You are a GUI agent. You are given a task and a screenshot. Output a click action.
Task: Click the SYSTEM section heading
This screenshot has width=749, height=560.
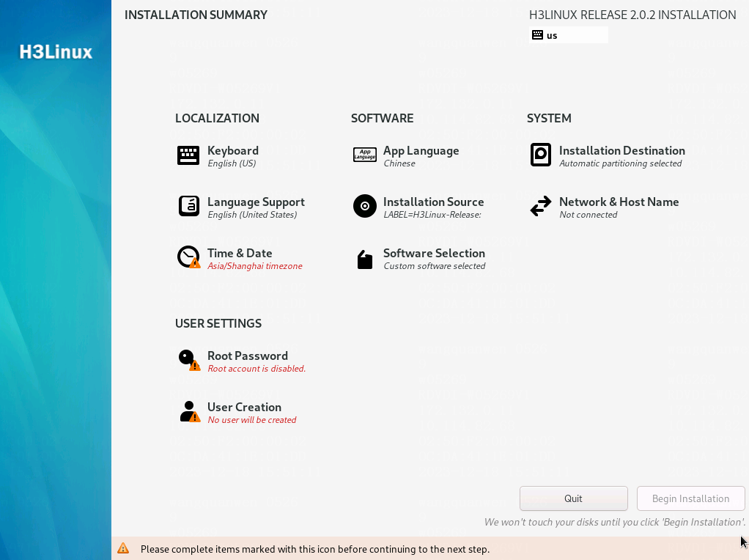(550, 118)
